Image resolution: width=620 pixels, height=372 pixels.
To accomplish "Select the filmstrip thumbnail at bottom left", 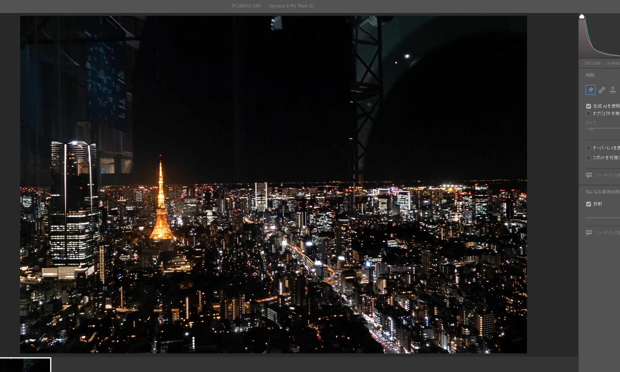I will click(25, 366).
